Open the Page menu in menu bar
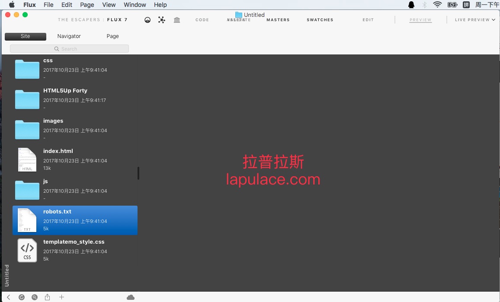 87,5
